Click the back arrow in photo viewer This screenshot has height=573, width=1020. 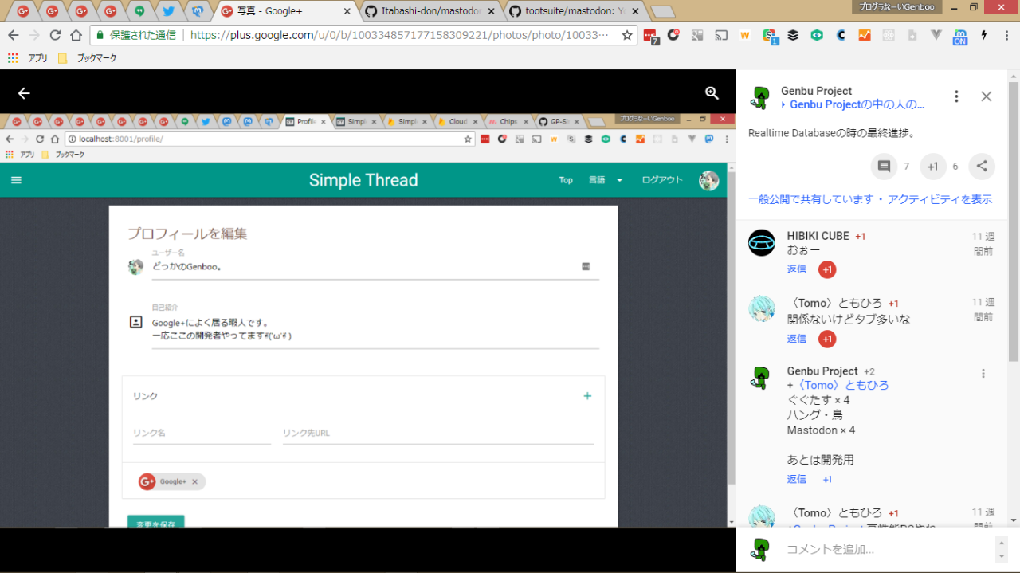[x=24, y=93]
